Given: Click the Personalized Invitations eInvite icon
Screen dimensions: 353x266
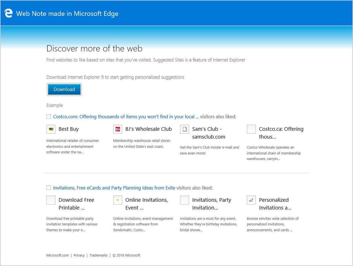Looking at the screenshot, I should (251, 200).
